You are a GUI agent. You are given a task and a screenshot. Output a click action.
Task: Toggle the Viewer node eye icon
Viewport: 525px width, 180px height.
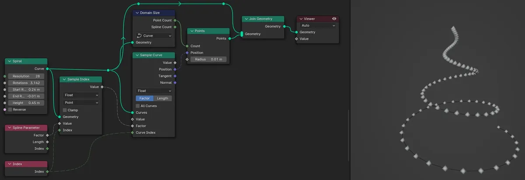tap(334, 19)
